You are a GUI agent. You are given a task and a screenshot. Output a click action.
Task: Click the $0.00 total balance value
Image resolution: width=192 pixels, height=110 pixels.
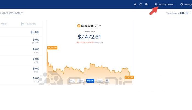pos(184,13)
